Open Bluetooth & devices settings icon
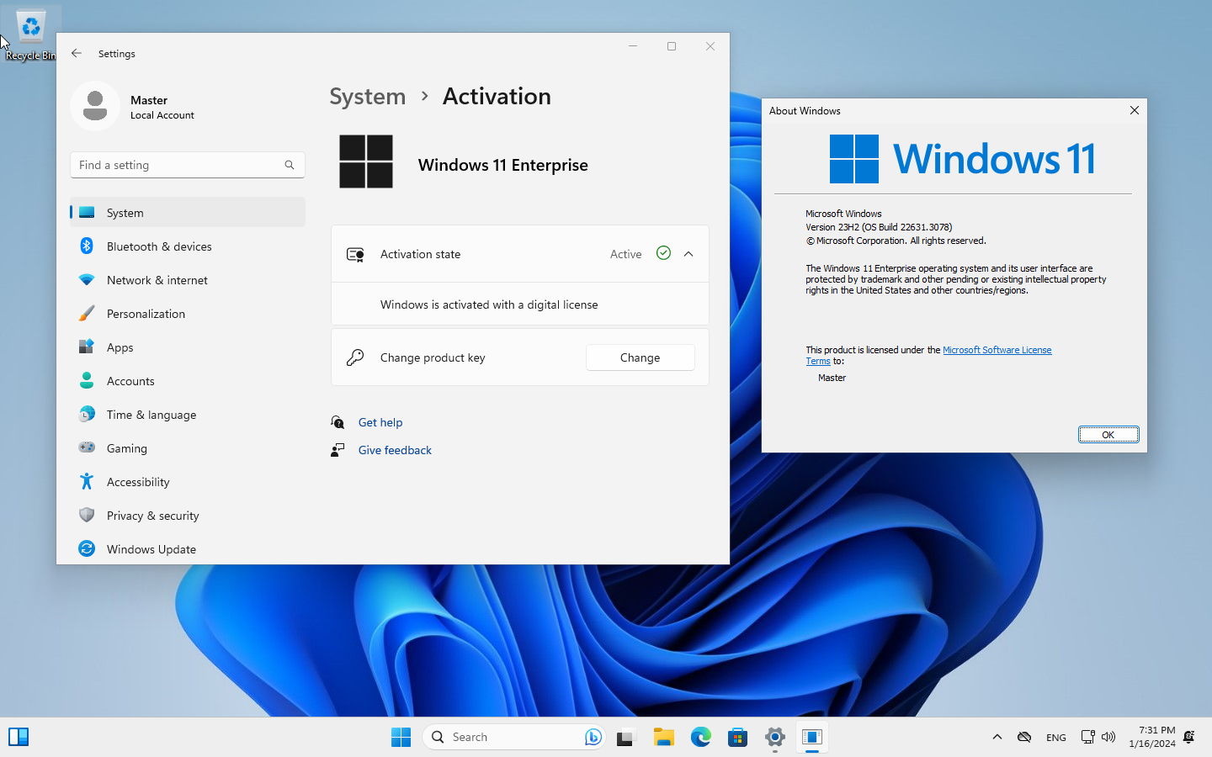The image size is (1212, 757). coord(87,246)
